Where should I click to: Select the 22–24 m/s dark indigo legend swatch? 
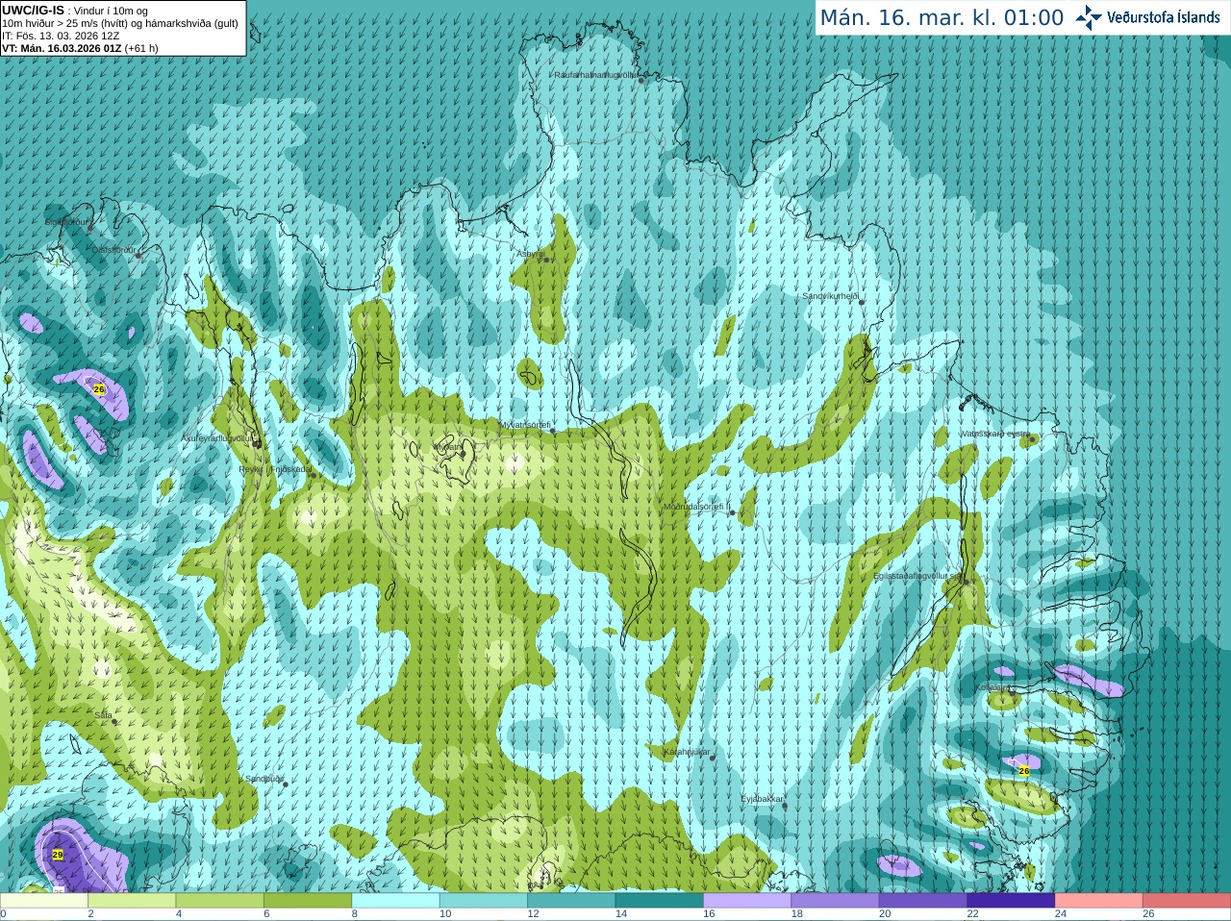[1011, 901]
